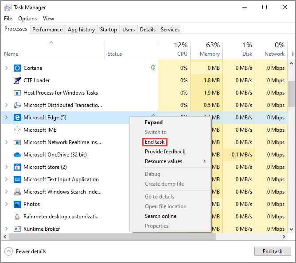Sort by the Name column header
The image size is (296, 263).
pyautogui.click(x=53, y=50)
